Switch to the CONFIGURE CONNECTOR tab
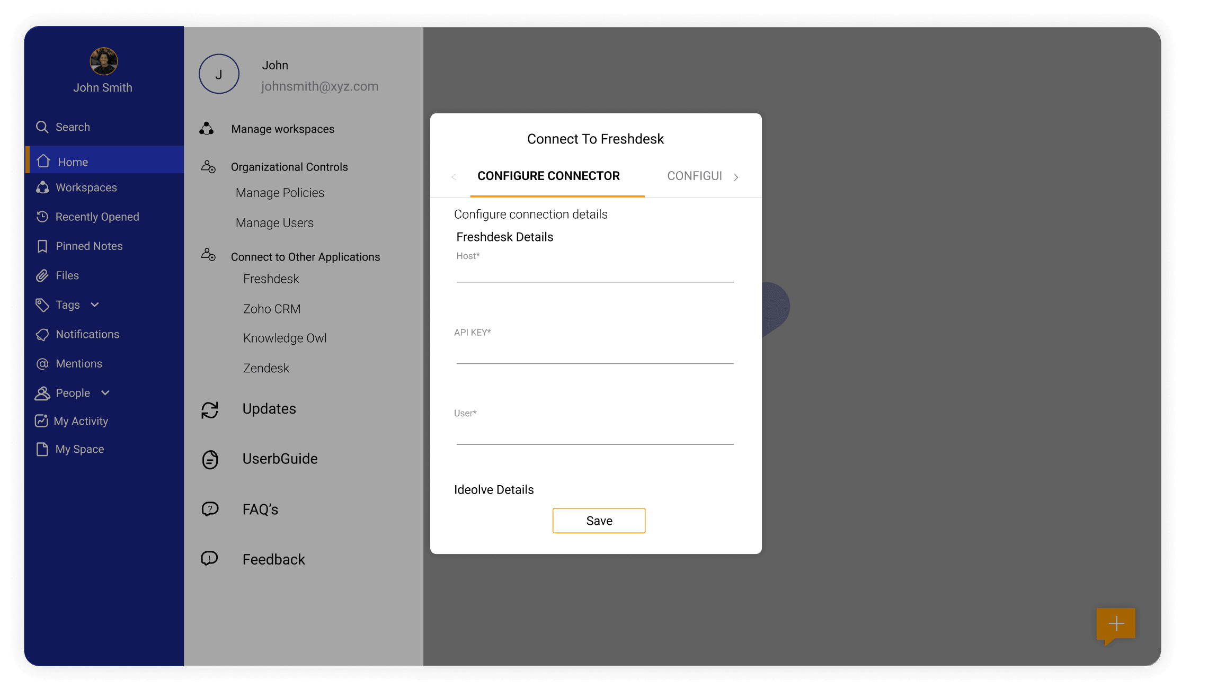Viewport: 1208px width, 689px height. tap(548, 176)
